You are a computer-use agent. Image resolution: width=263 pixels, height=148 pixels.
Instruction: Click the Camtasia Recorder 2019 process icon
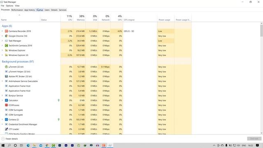(x=7, y=31)
